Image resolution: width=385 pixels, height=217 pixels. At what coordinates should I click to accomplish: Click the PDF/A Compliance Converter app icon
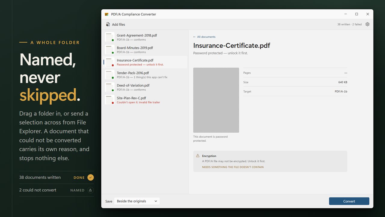tap(106, 14)
